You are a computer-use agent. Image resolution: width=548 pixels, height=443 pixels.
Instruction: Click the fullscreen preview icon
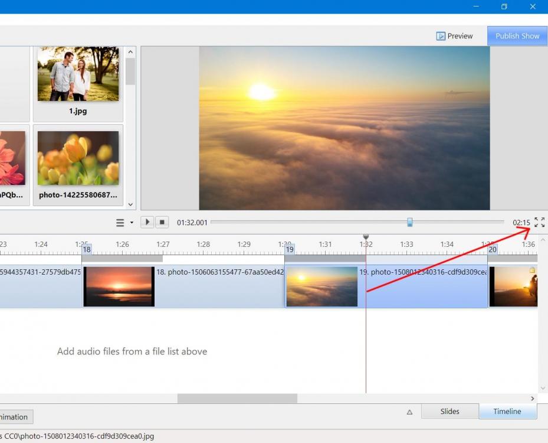(539, 222)
